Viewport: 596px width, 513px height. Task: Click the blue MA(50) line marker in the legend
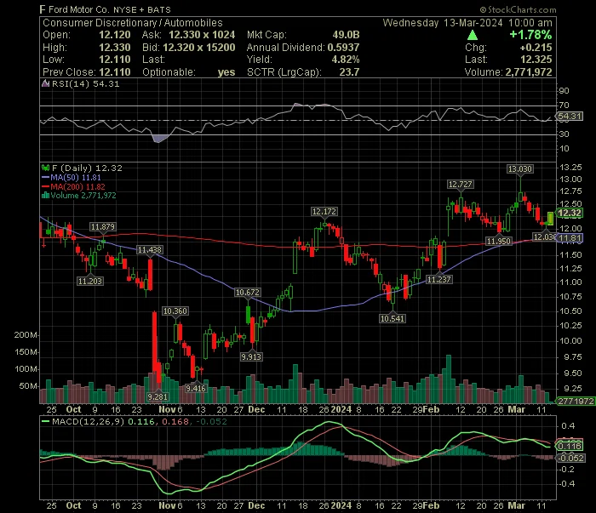(46, 177)
